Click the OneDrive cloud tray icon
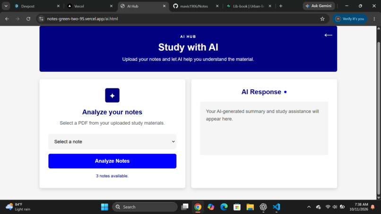 tap(318, 207)
